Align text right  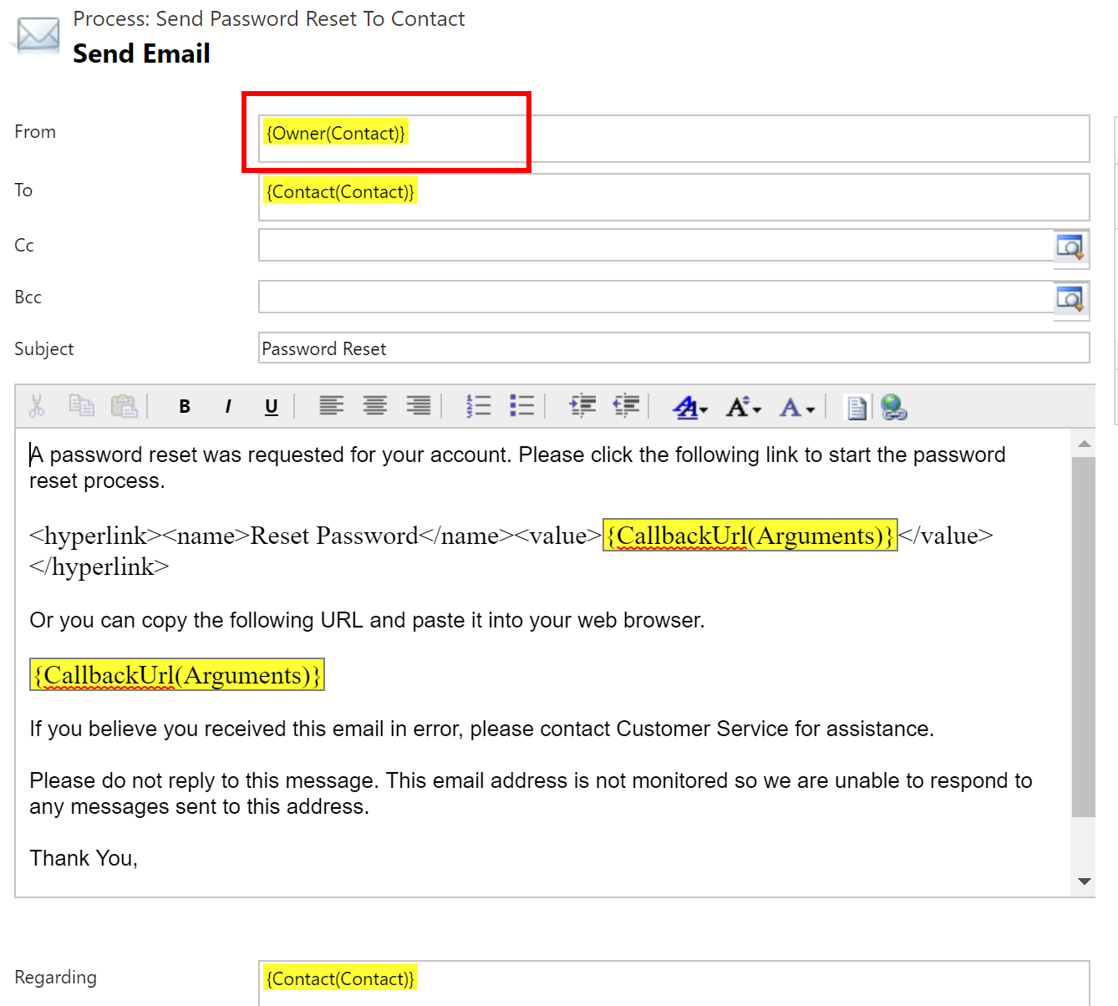(419, 406)
